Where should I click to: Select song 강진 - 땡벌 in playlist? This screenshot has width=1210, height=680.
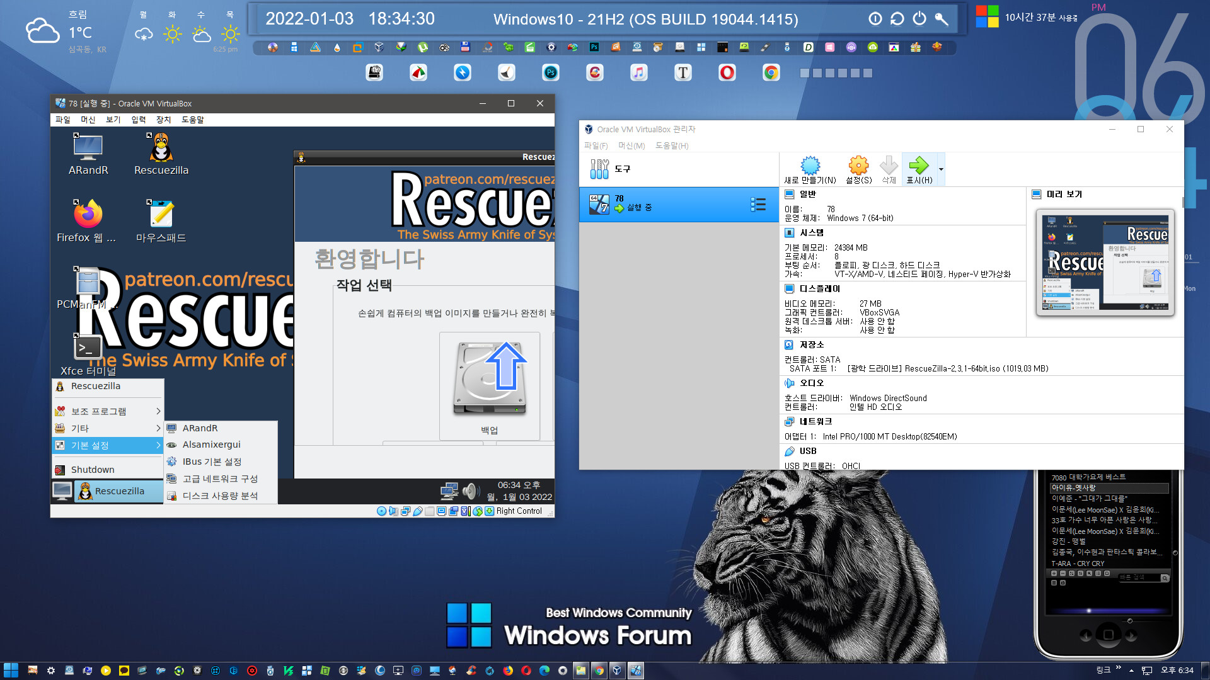click(x=1069, y=541)
